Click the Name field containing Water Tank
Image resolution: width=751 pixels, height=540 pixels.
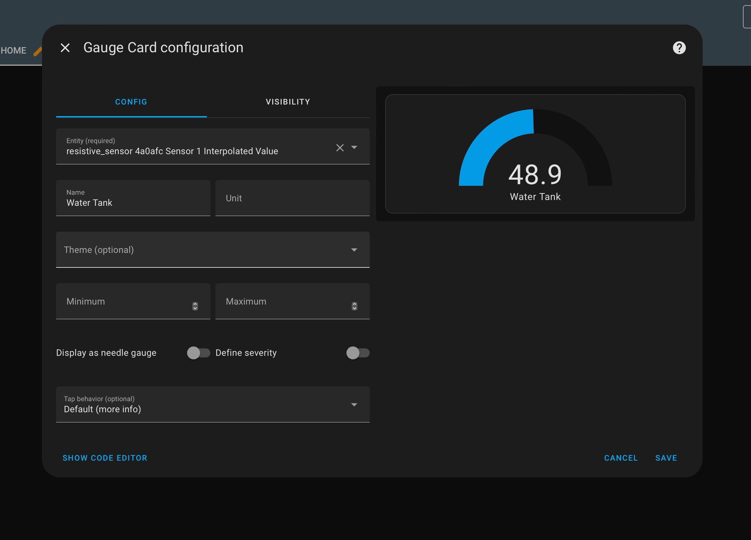133,198
